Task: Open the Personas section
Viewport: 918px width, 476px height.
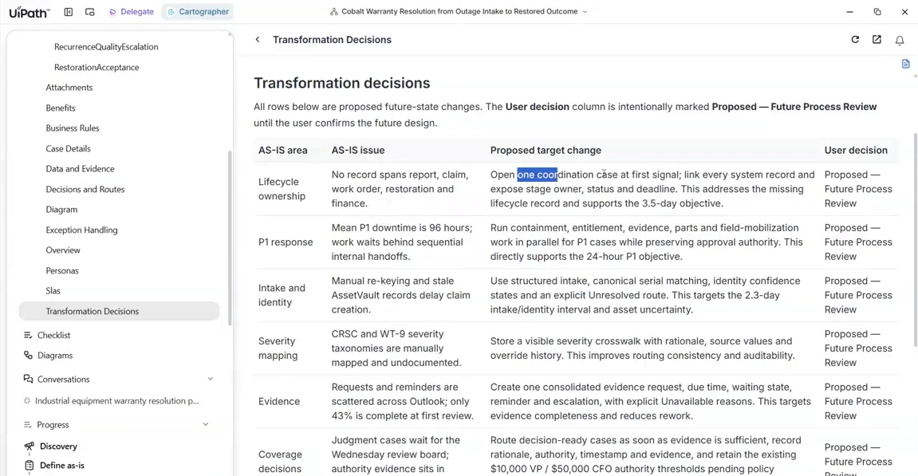Action: [x=62, y=270]
